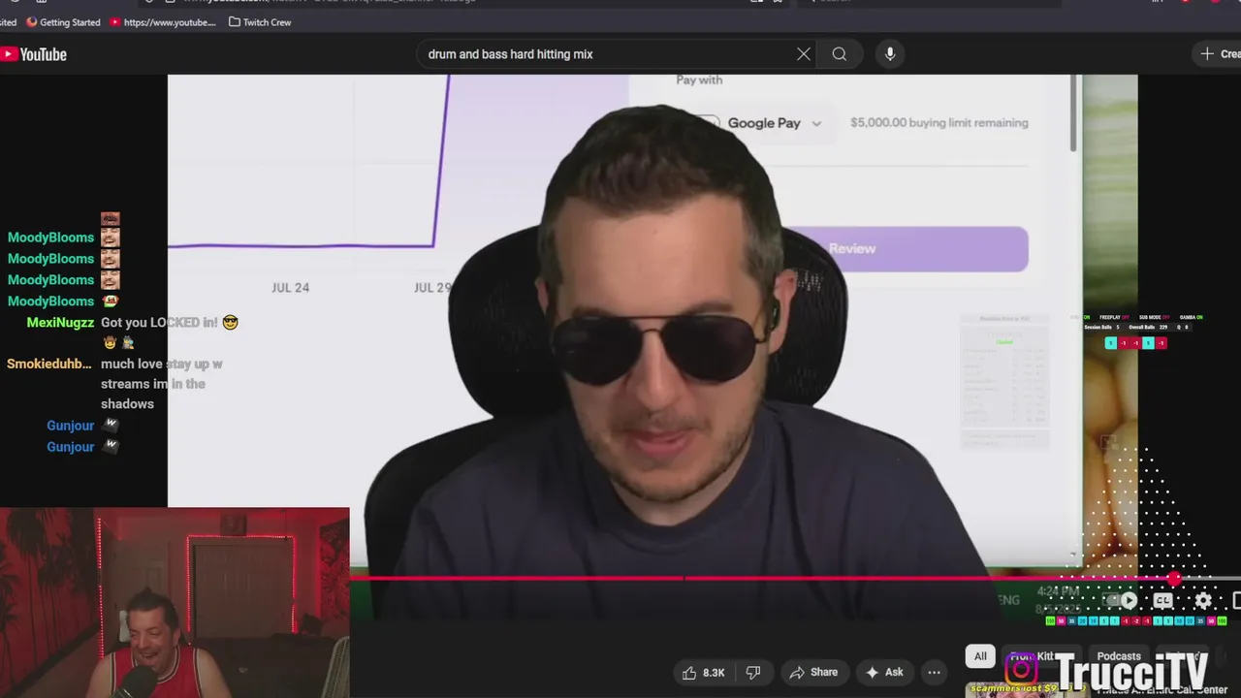
Task: Select the Podcasts filter chip
Action: 1119,656
